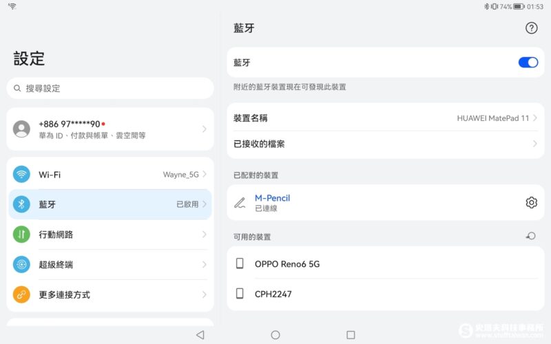551x344 pixels.
Task: Tap the Wi-Fi icon in settings list
Action: 21,175
